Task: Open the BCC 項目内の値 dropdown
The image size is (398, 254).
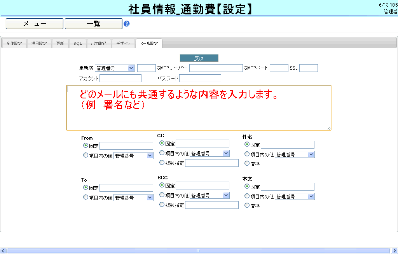Action: 209,195
